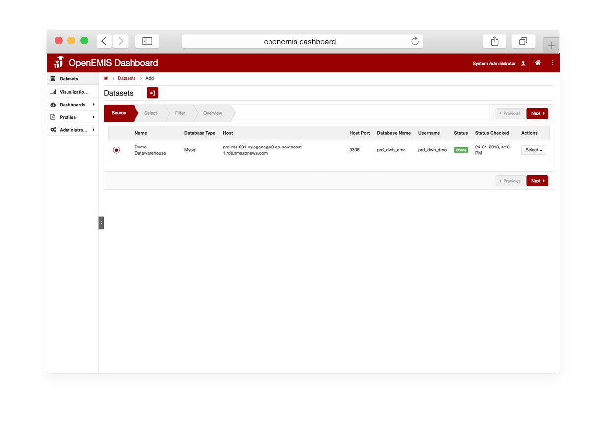Click the Database Type column header
The image size is (606, 442).
click(x=200, y=133)
